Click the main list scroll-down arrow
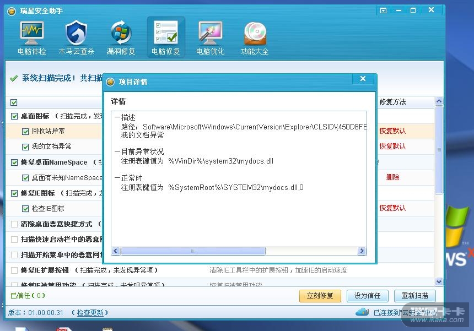The height and width of the screenshot is (331, 474). (x=439, y=281)
